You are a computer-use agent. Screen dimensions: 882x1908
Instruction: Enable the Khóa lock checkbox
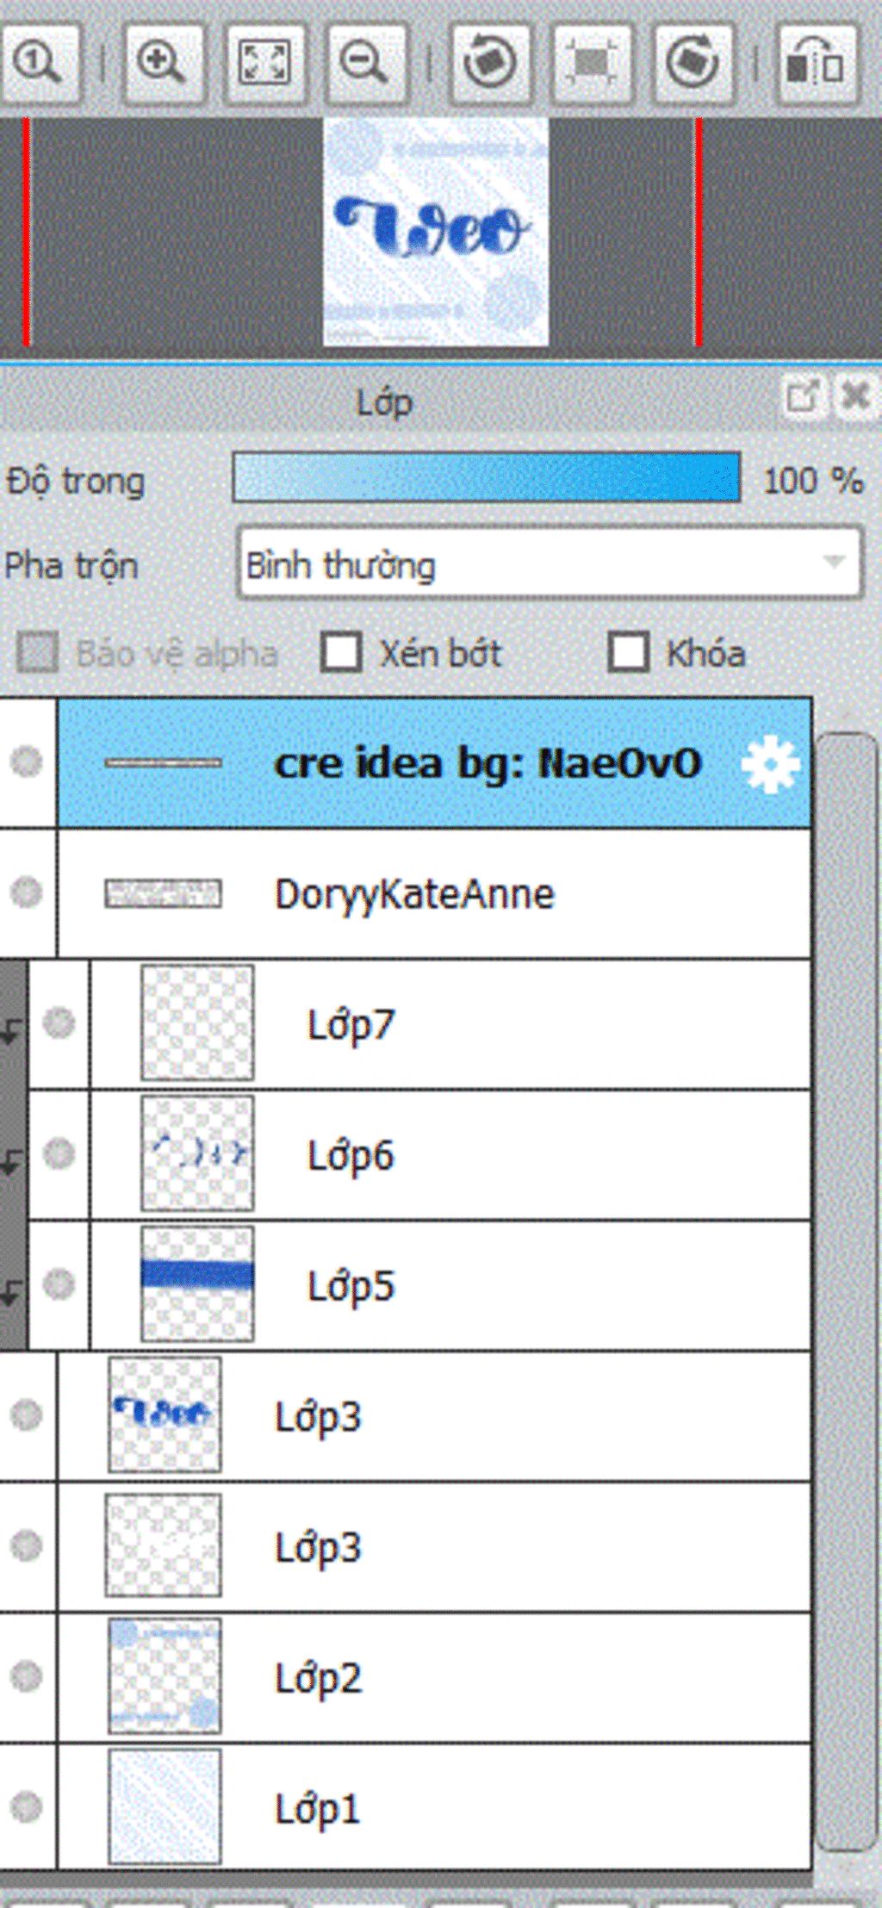click(628, 652)
